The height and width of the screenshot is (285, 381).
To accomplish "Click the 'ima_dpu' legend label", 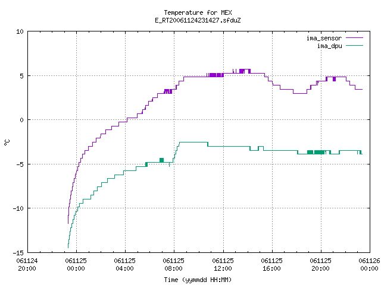I will (x=329, y=46).
